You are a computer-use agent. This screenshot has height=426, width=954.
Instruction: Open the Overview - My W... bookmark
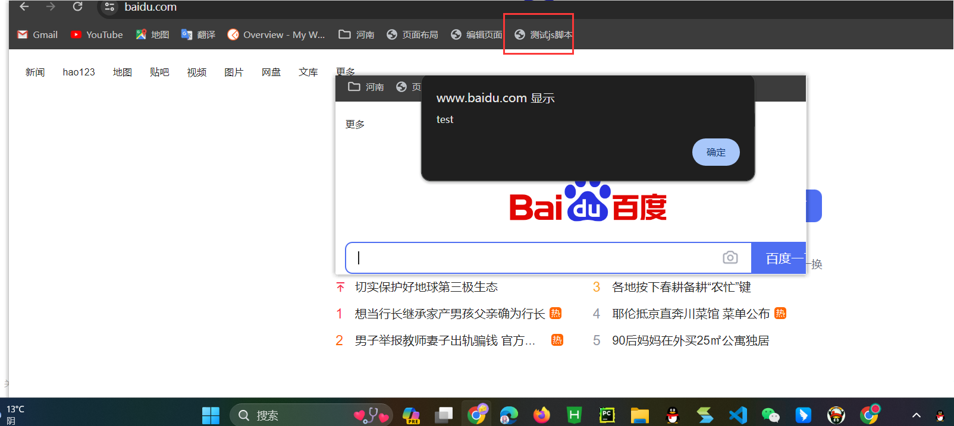(277, 34)
